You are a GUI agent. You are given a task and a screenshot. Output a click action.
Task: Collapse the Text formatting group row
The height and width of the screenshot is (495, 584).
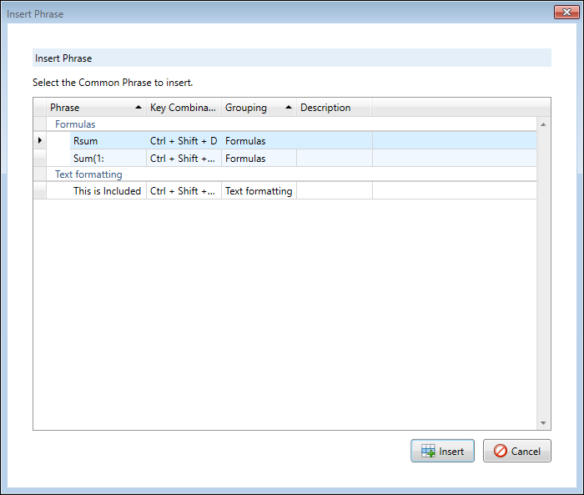pos(88,174)
